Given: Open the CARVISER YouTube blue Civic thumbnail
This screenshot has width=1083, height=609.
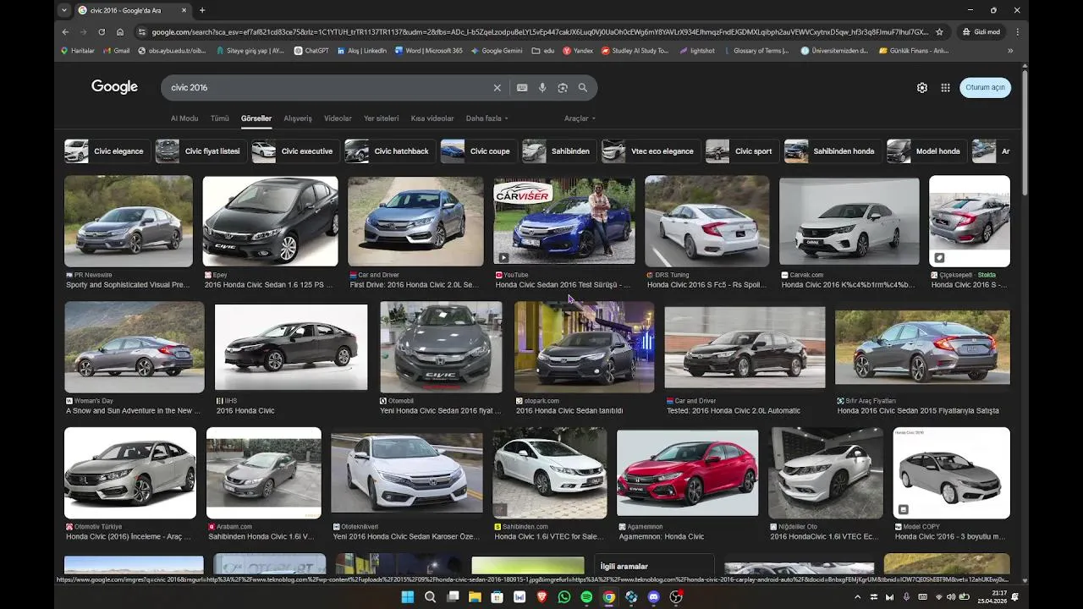Looking at the screenshot, I should click(x=564, y=222).
